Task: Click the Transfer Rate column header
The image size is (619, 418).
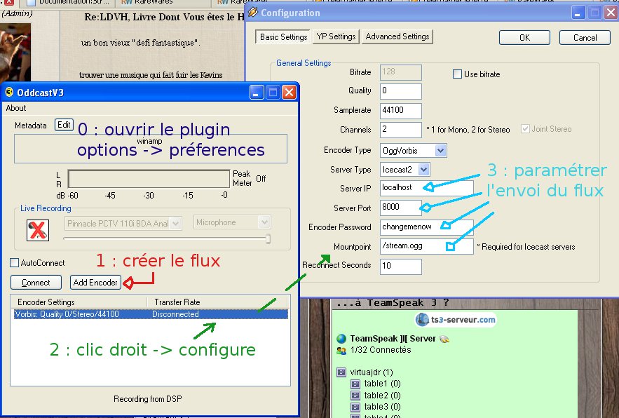Action: click(x=217, y=302)
